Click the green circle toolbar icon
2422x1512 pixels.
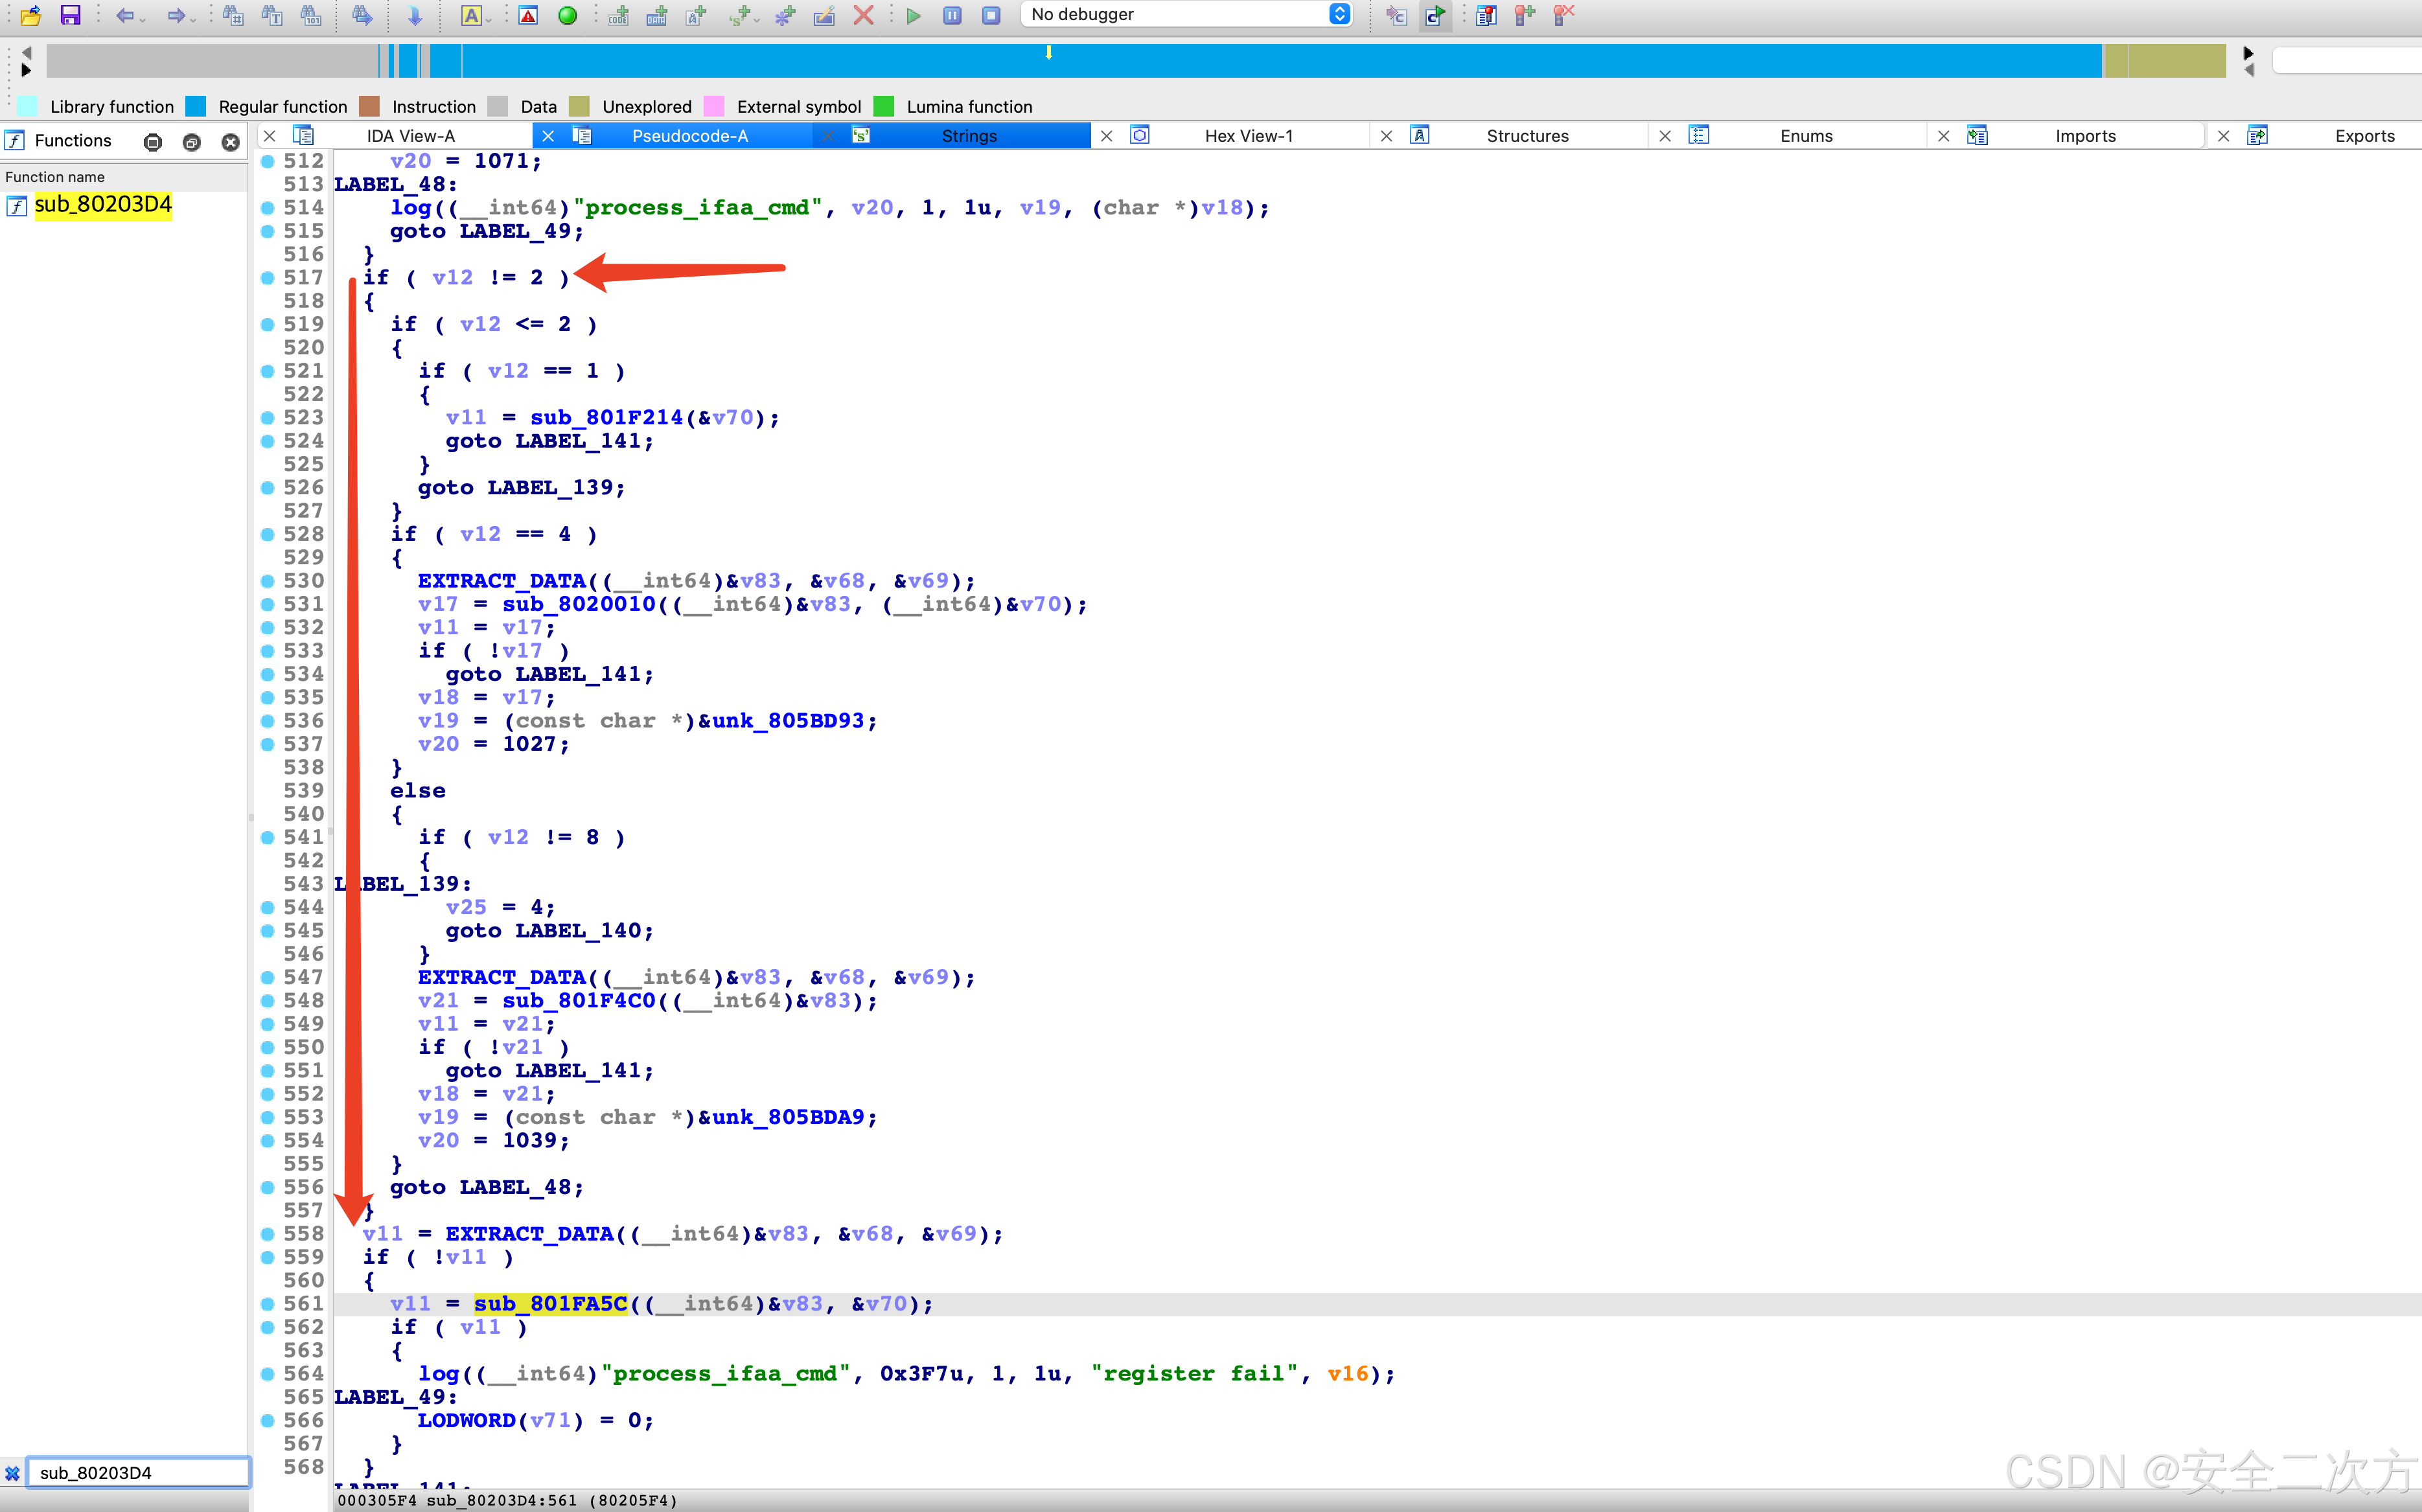tap(567, 15)
